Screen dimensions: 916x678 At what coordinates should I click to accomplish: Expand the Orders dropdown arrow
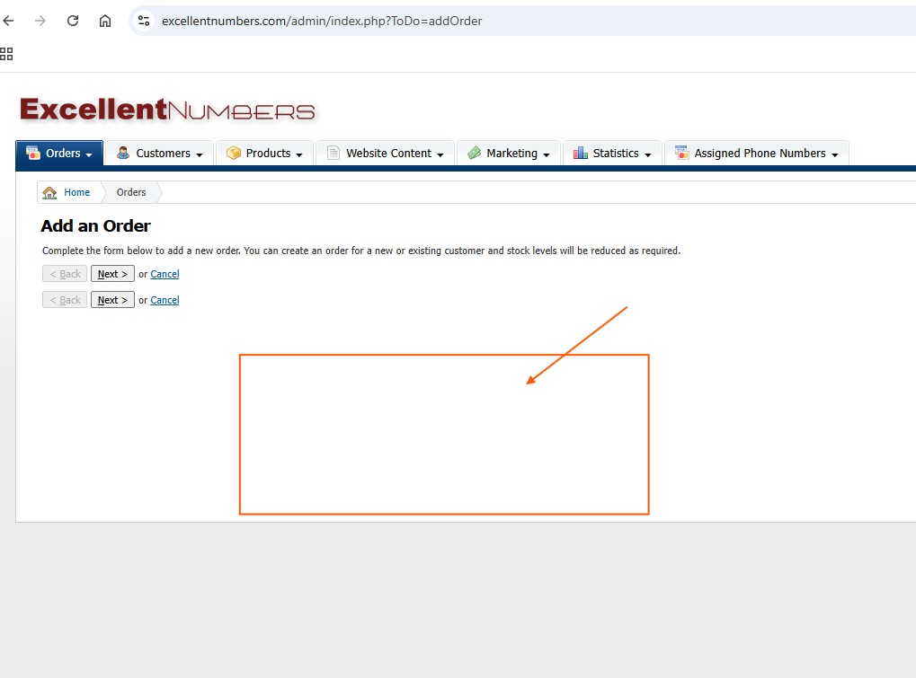[89, 154]
